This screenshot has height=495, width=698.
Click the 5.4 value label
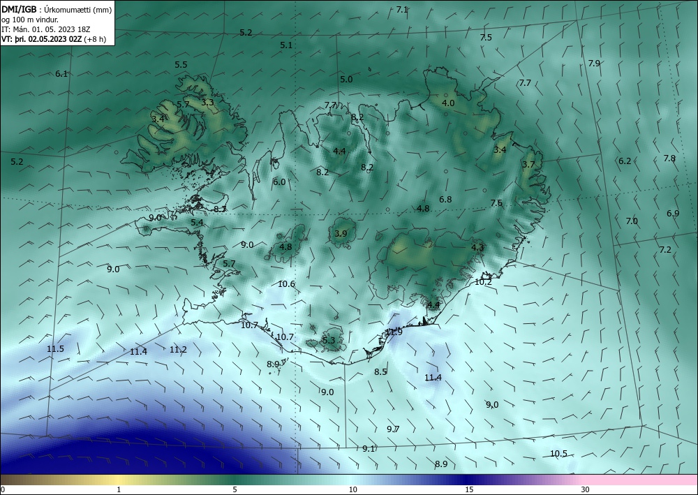click(198, 222)
